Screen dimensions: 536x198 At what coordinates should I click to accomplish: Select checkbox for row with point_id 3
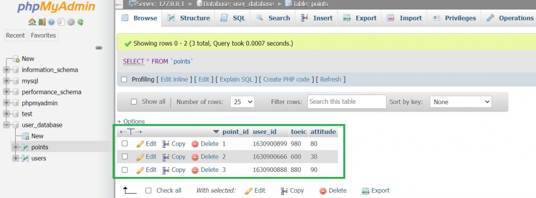click(125, 170)
